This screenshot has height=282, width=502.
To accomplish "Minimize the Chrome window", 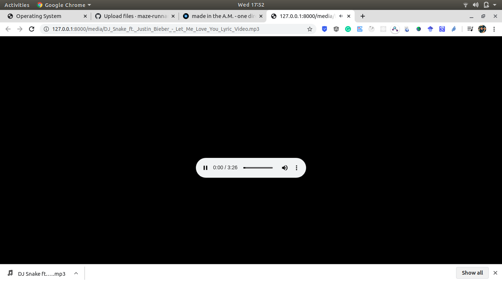I will (x=471, y=16).
